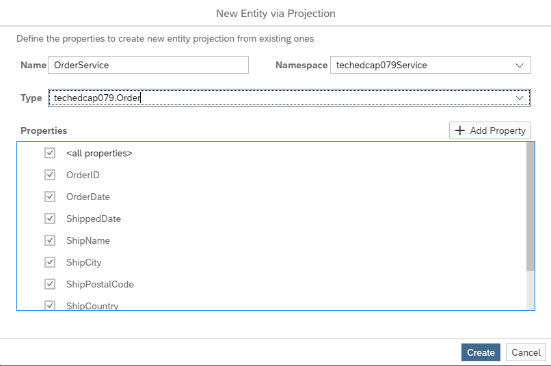Focus the Name field containing OrderService
The width and height of the screenshot is (551, 366).
coord(148,65)
